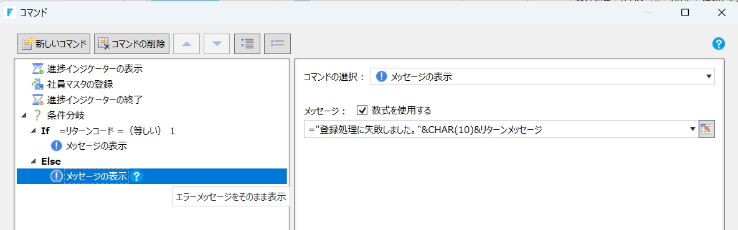This screenshot has width=738, height=230.
Task: Click the info icon of If メッセージの表示
Action: coord(57,146)
